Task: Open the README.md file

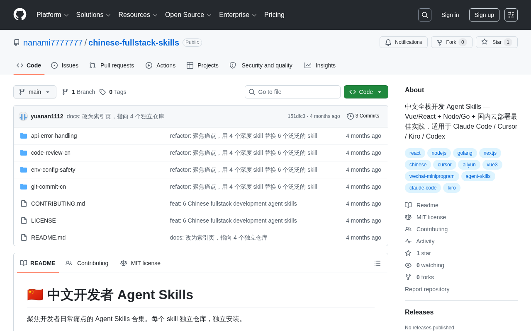Action: [x=48, y=237]
